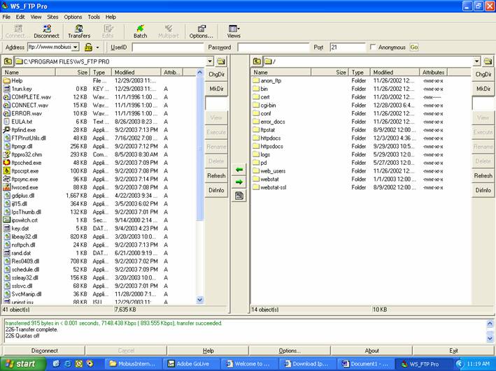This screenshot has height=371, width=496.
Task: Click the Batch toolbar icon
Action: coord(140,31)
